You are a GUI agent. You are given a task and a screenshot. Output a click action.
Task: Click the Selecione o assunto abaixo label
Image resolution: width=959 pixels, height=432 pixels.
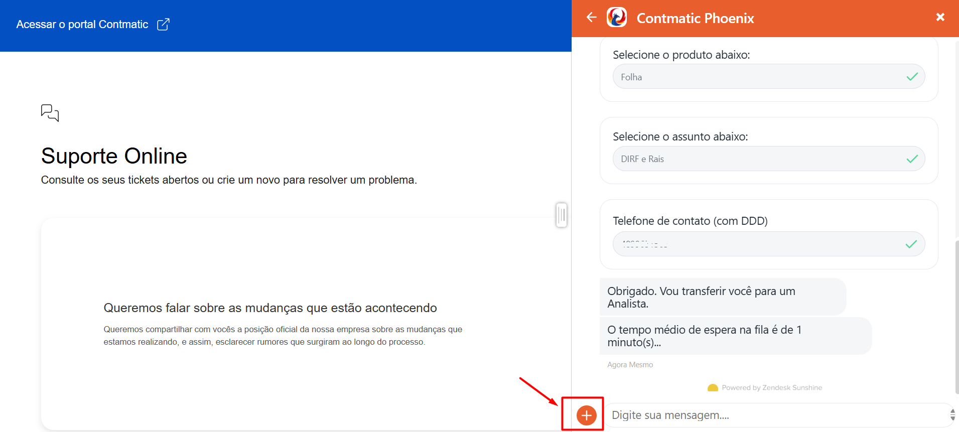(x=680, y=136)
